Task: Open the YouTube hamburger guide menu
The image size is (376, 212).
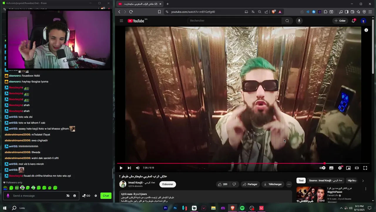Action: 121,21
